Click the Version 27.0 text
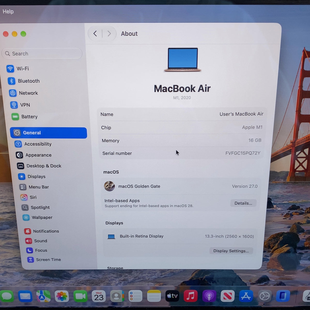This screenshot has width=310, height=310. click(x=245, y=186)
